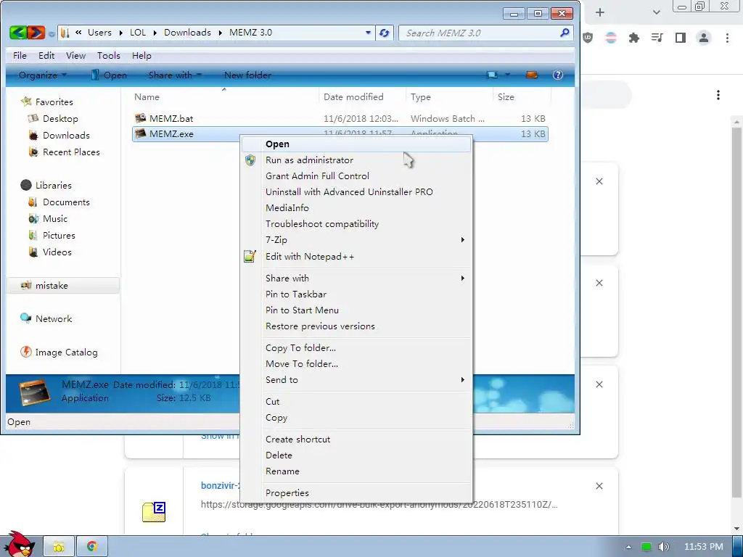Image resolution: width=743 pixels, height=557 pixels.
Task: Click the Search MEMZ 3.0 field
Action: pyautogui.click(x=479, y=33)
